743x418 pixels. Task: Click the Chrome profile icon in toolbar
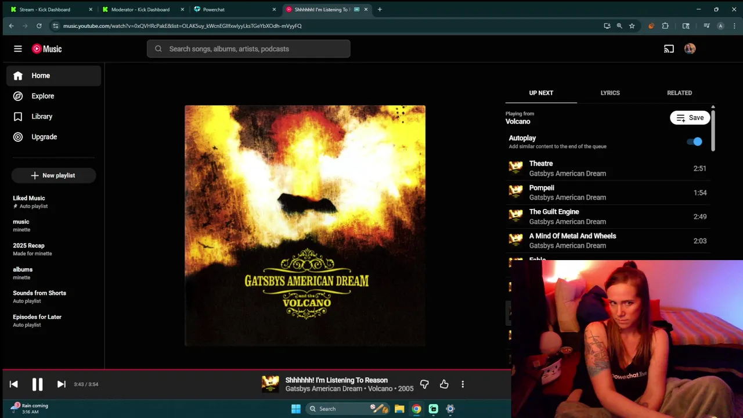coord(720,26)
